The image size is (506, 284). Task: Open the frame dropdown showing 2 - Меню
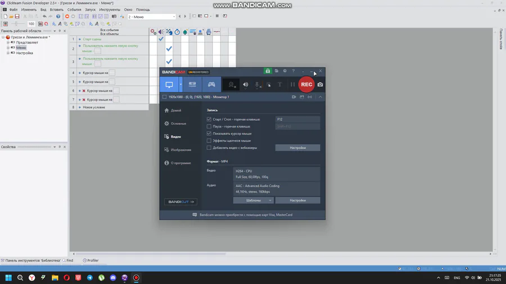pos(152,17)
